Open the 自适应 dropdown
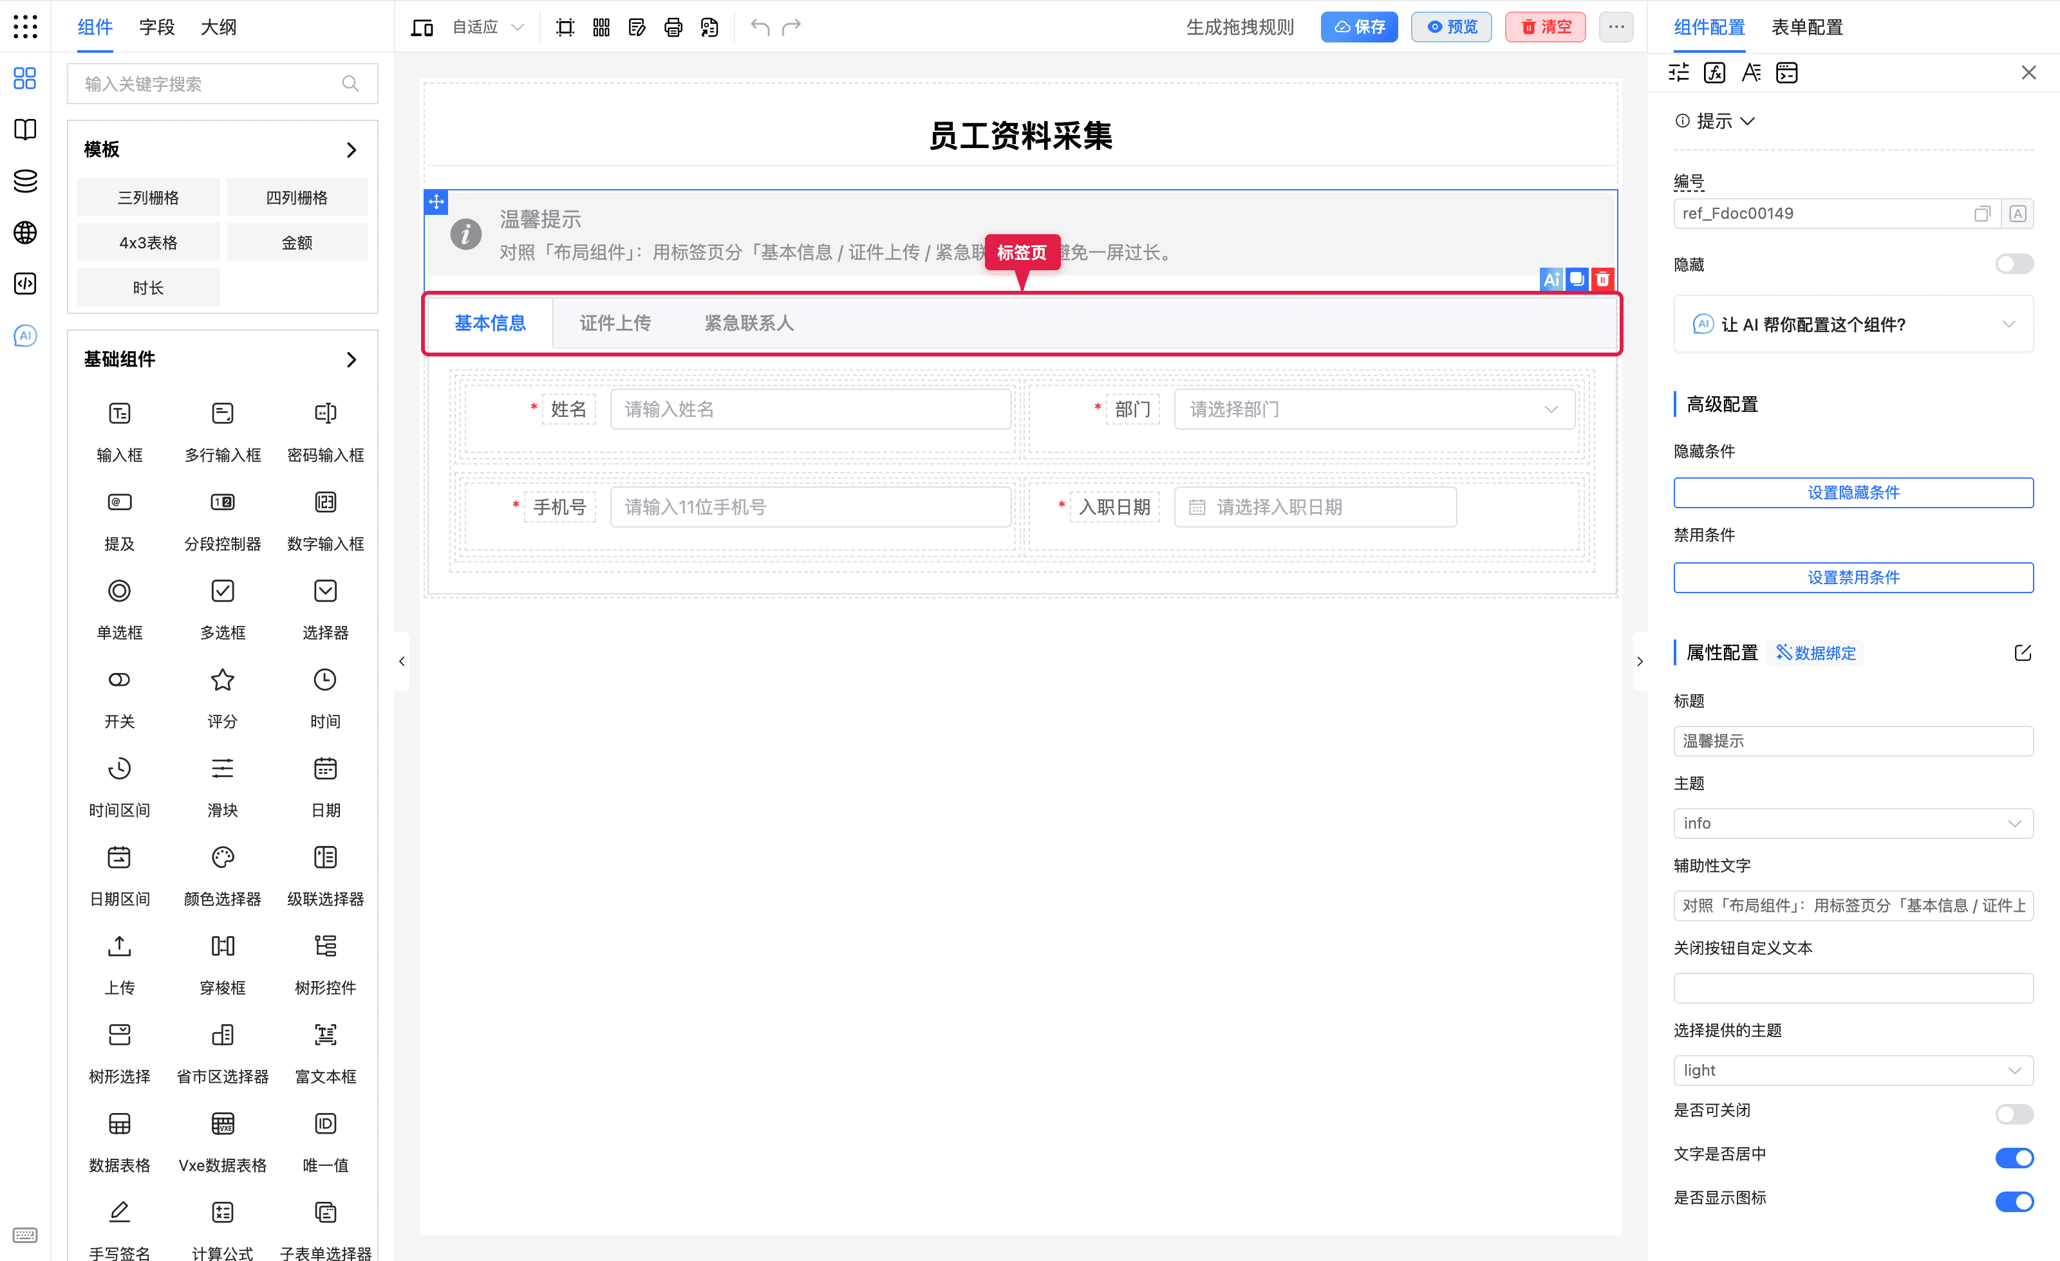This screenshot has height=1261, width=2060. (488, 27)
